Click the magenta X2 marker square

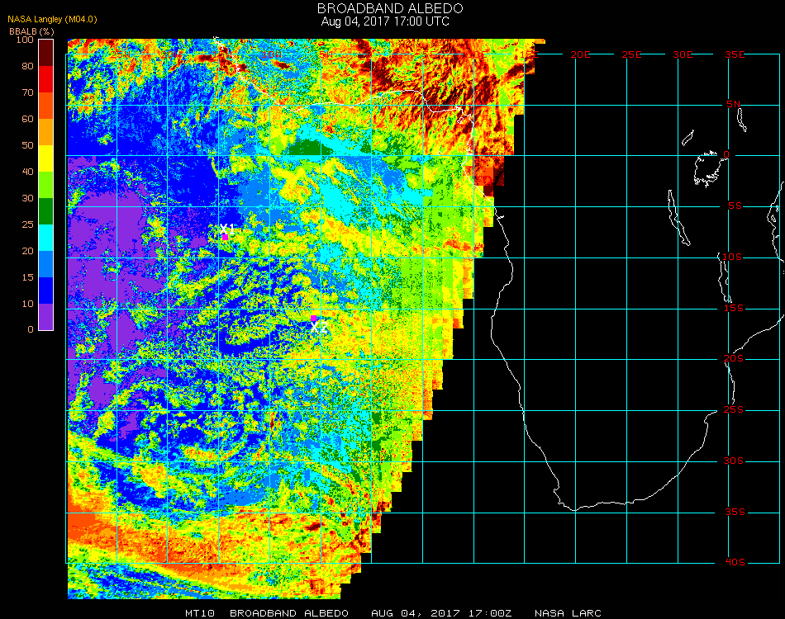click(313, 319)
